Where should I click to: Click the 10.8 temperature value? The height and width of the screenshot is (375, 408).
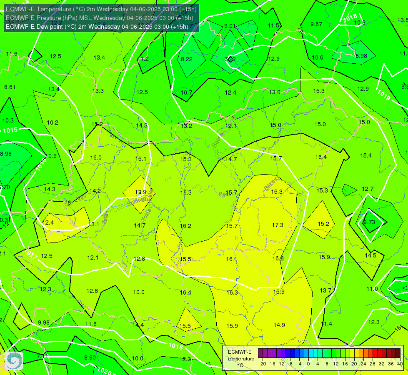coord(360,22)
